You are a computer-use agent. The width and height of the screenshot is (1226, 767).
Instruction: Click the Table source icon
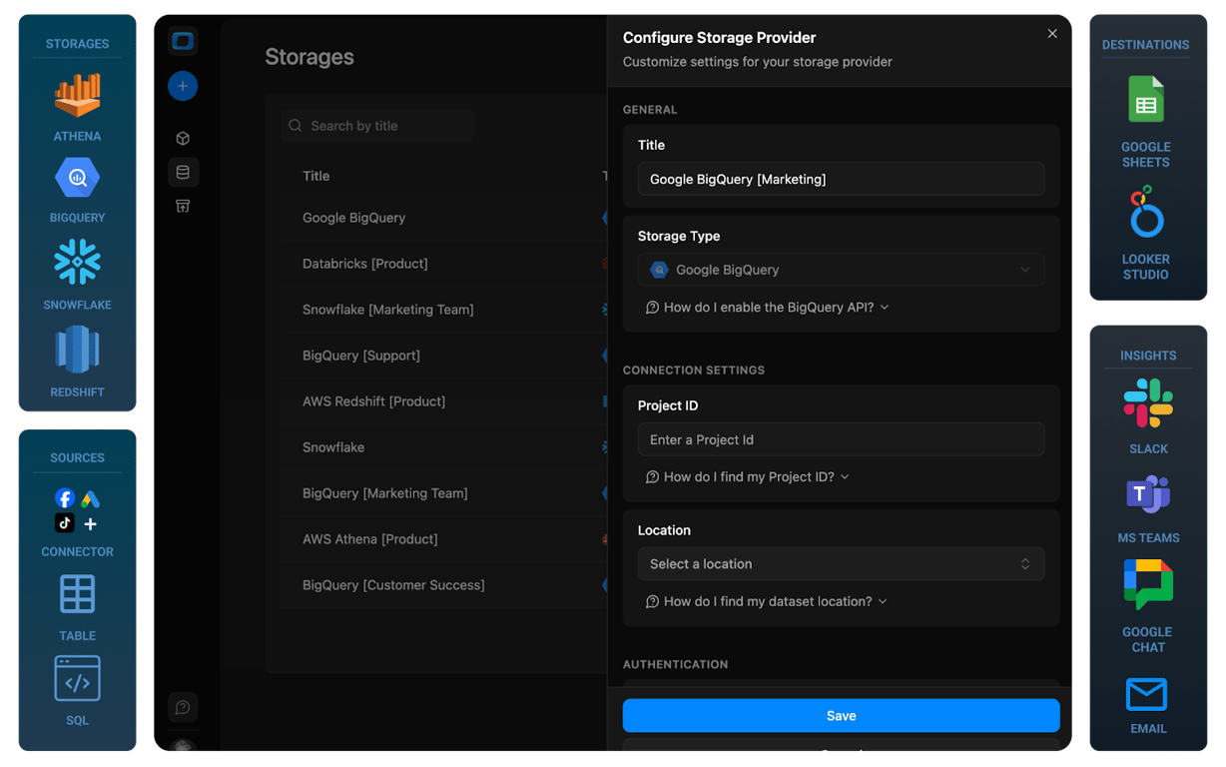coord(77,594)
